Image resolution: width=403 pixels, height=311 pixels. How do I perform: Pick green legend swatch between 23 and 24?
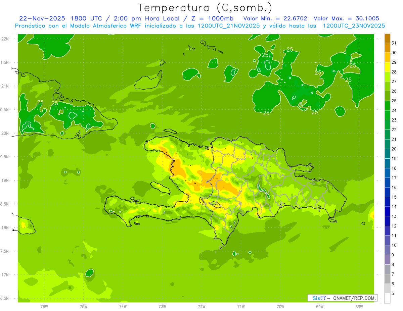point(387,115)
